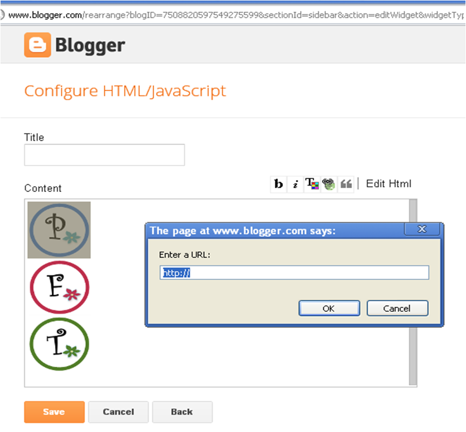Apply italic formatting with the i icon
The height and width of the screenshot is (432, 466).
pyautogui.click(x=295, y=183)
